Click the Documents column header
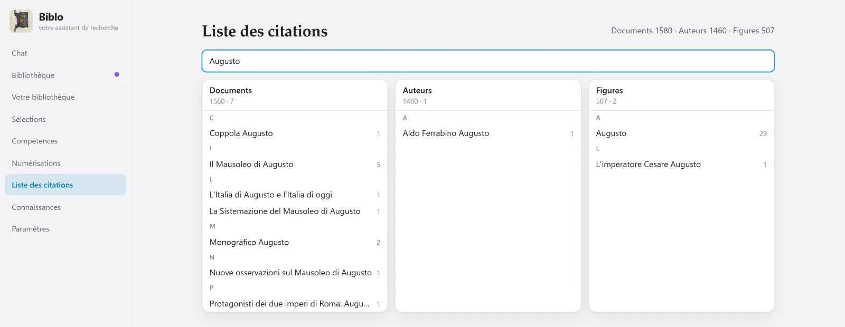845x327 pixels. pos(231,91)
